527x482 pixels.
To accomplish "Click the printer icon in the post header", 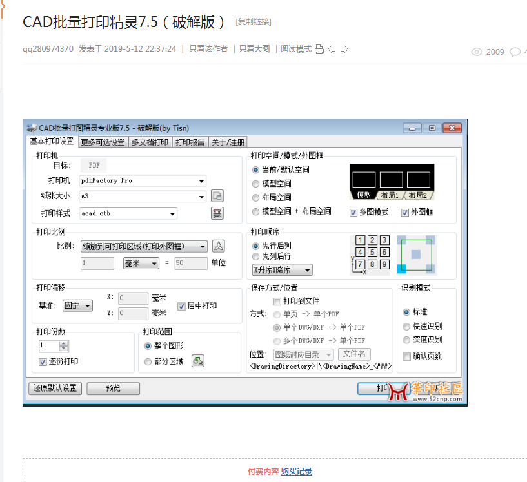I will click(x=319, y=50).
